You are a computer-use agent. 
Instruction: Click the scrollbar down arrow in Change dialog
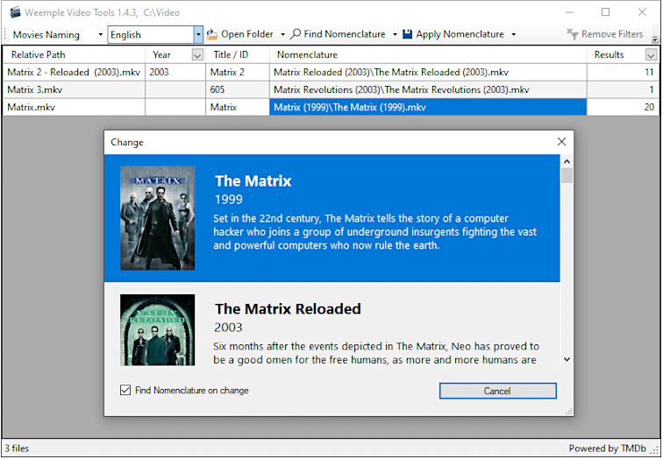point(567,359)
